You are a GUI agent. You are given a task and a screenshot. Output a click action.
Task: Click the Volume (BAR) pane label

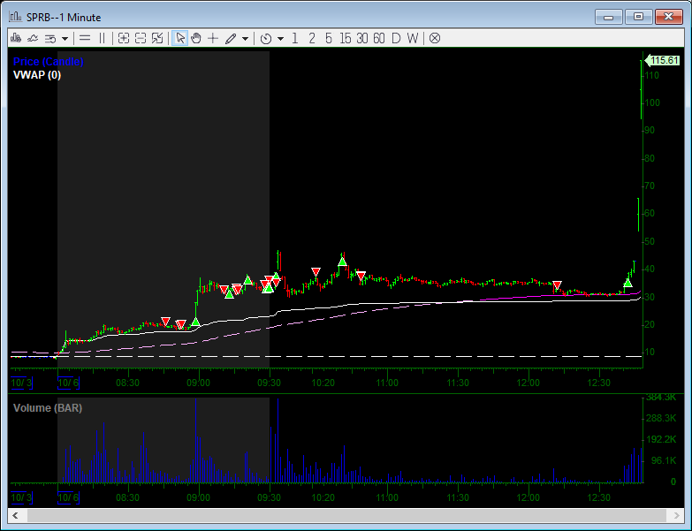pyautogui.click(x=48, y=408)
